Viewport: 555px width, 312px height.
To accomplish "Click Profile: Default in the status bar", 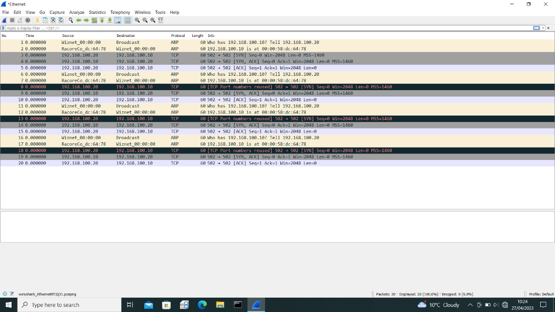I will pyautogui.click(x=541, y=294).
